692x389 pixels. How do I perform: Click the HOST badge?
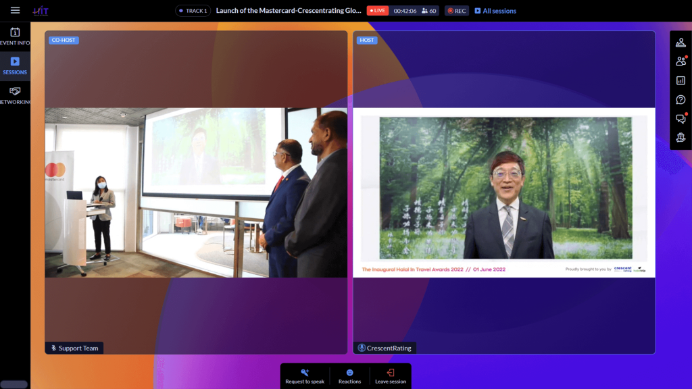pos(366,40)
